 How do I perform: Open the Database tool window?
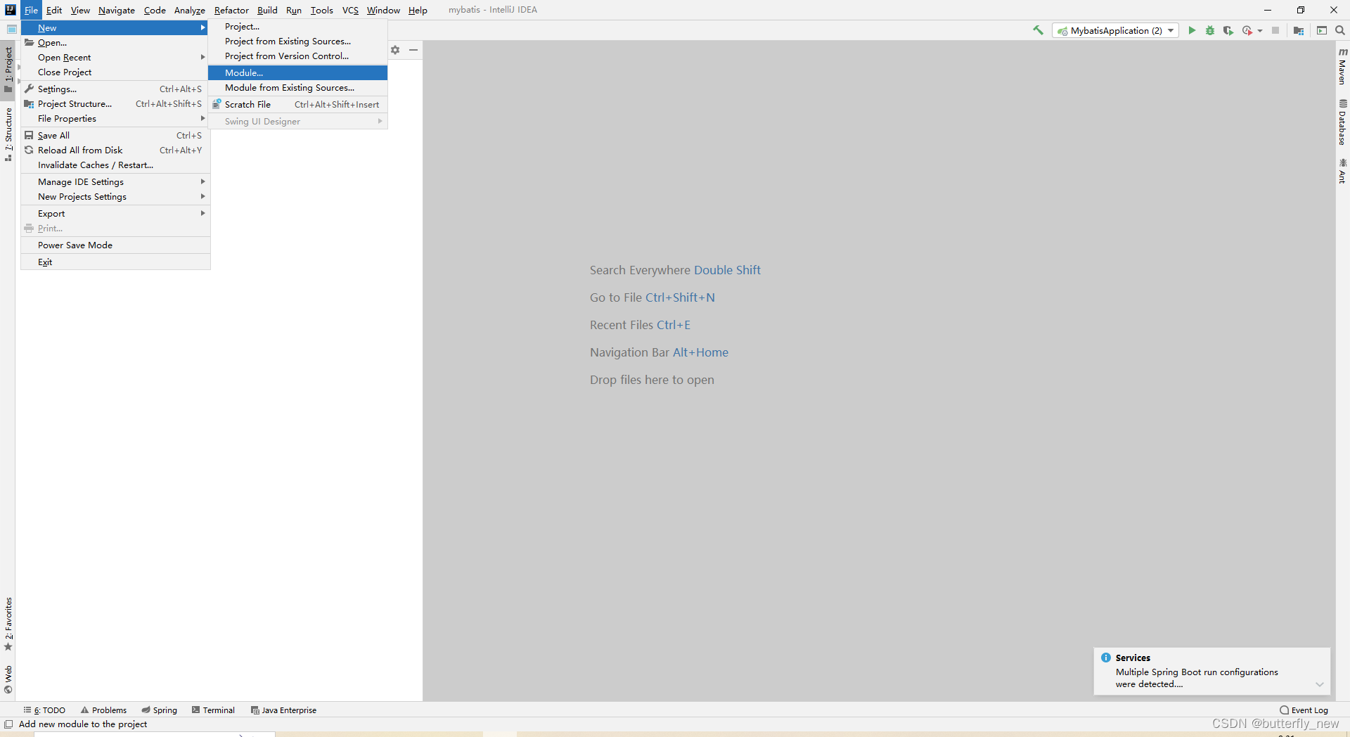coord(1342,122)
